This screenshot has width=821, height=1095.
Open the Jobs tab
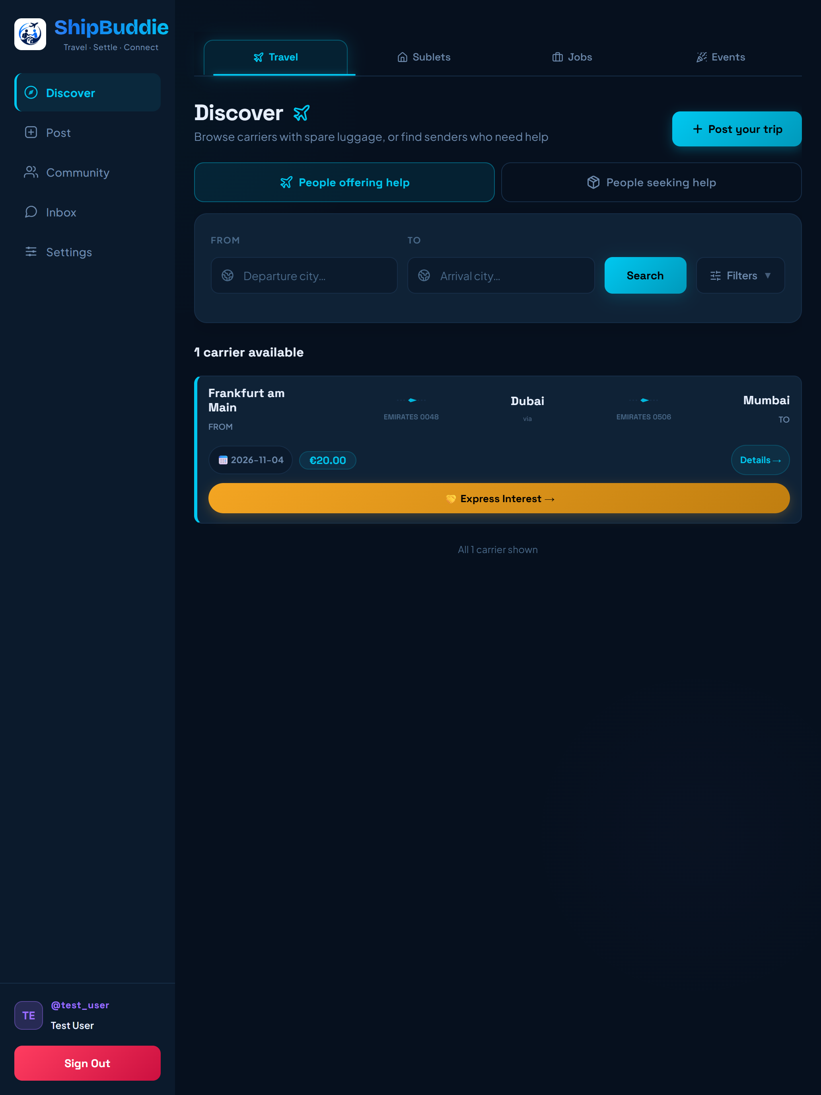[x=572, y=57]
